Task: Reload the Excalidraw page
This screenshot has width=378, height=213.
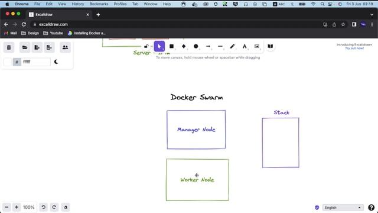Action: [24, 24]
